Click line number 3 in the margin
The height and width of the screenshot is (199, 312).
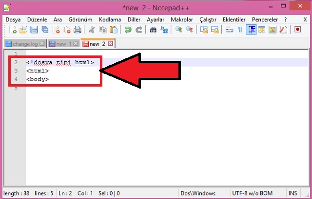tap(16, 71)
